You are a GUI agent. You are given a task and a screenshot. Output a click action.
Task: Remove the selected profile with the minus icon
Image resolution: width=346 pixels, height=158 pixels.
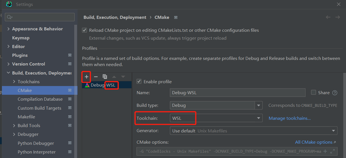tap(96, 77)
